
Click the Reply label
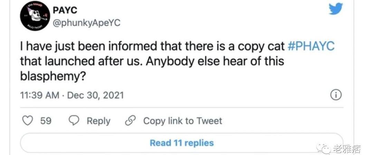tap(98, 121)
